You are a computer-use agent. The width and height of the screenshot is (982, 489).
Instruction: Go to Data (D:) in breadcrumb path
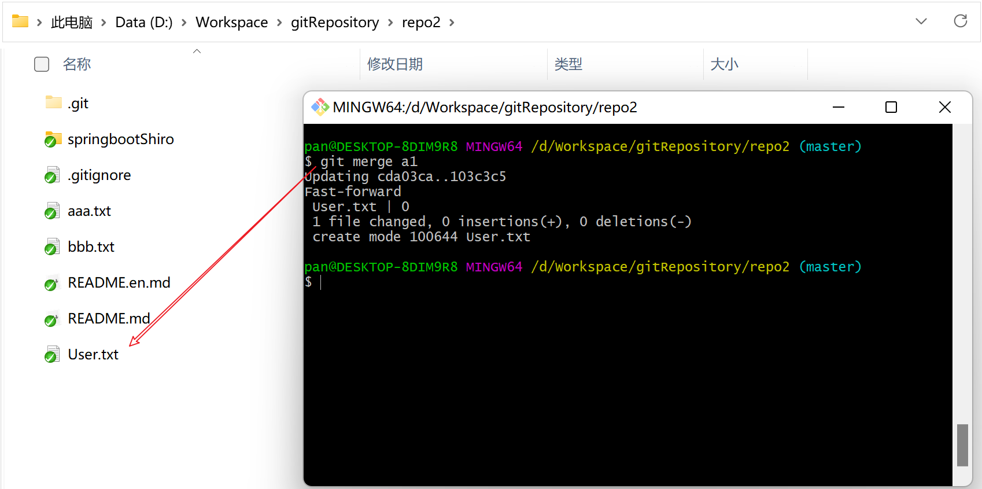click(144, 23)
